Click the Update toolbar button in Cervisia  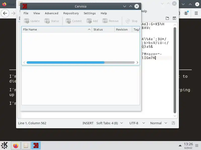tap(32, 21)
